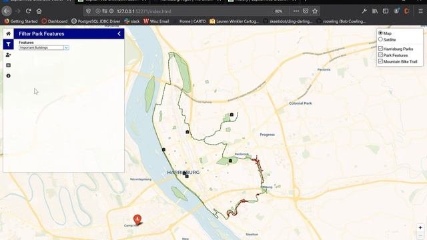The height and width of the screenshot is (240, 427).
Task: Open the Dashboard bookmark
Action: click(55, 21)
